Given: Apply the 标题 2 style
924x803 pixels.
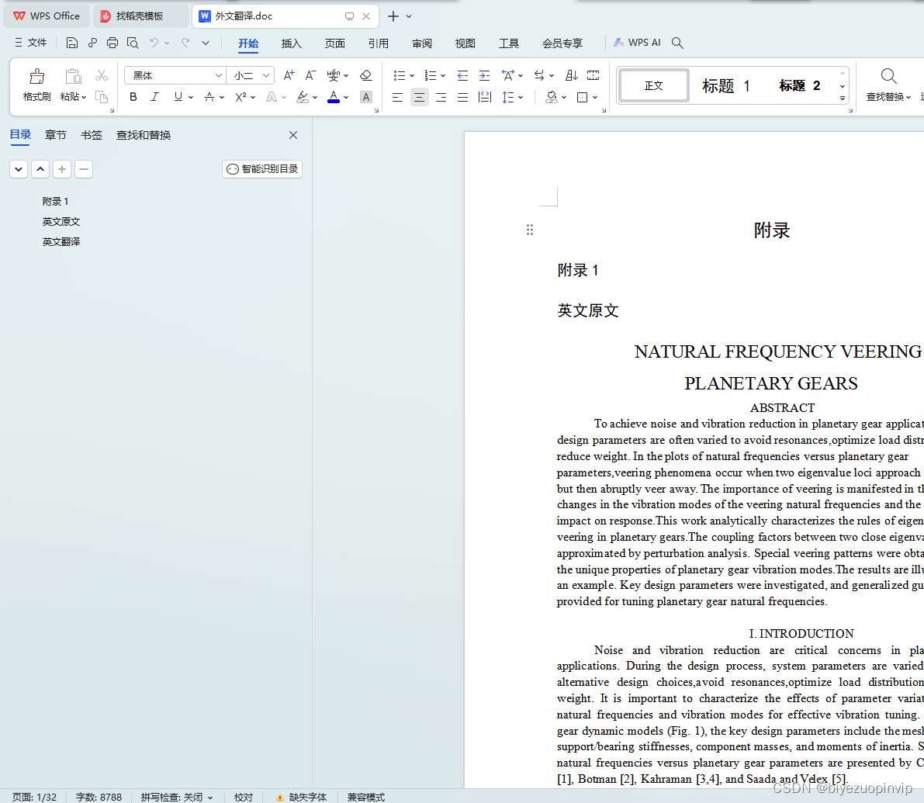Looking at the screenshot, I should click(x=800, y=86).
